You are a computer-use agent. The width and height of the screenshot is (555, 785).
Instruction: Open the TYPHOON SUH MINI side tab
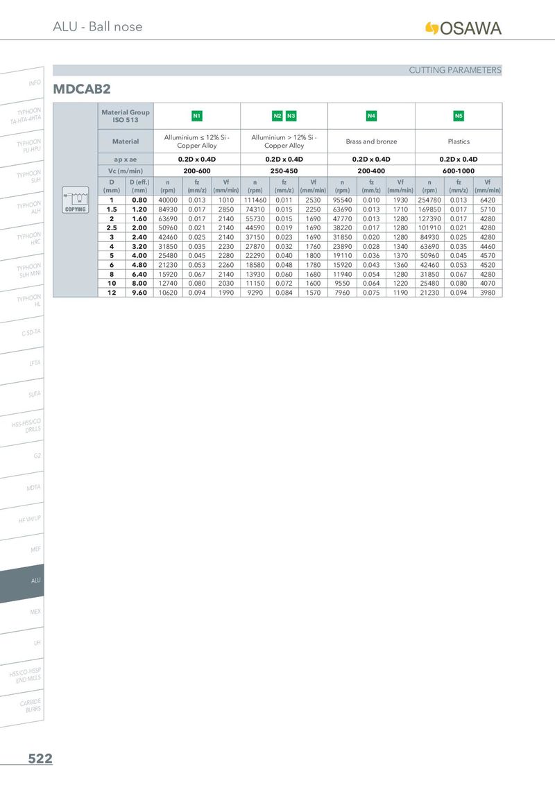point(29,270)
